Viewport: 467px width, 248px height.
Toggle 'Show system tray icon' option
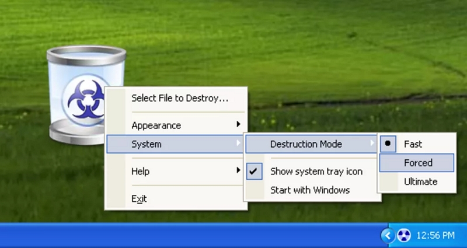pos(312,172)
